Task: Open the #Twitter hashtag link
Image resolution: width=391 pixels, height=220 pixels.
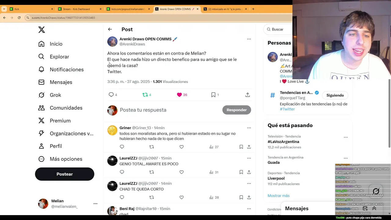Action: [x=287, y=109]
